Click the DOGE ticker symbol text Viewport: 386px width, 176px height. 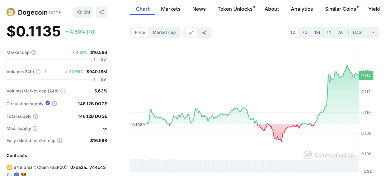[55, 13]
